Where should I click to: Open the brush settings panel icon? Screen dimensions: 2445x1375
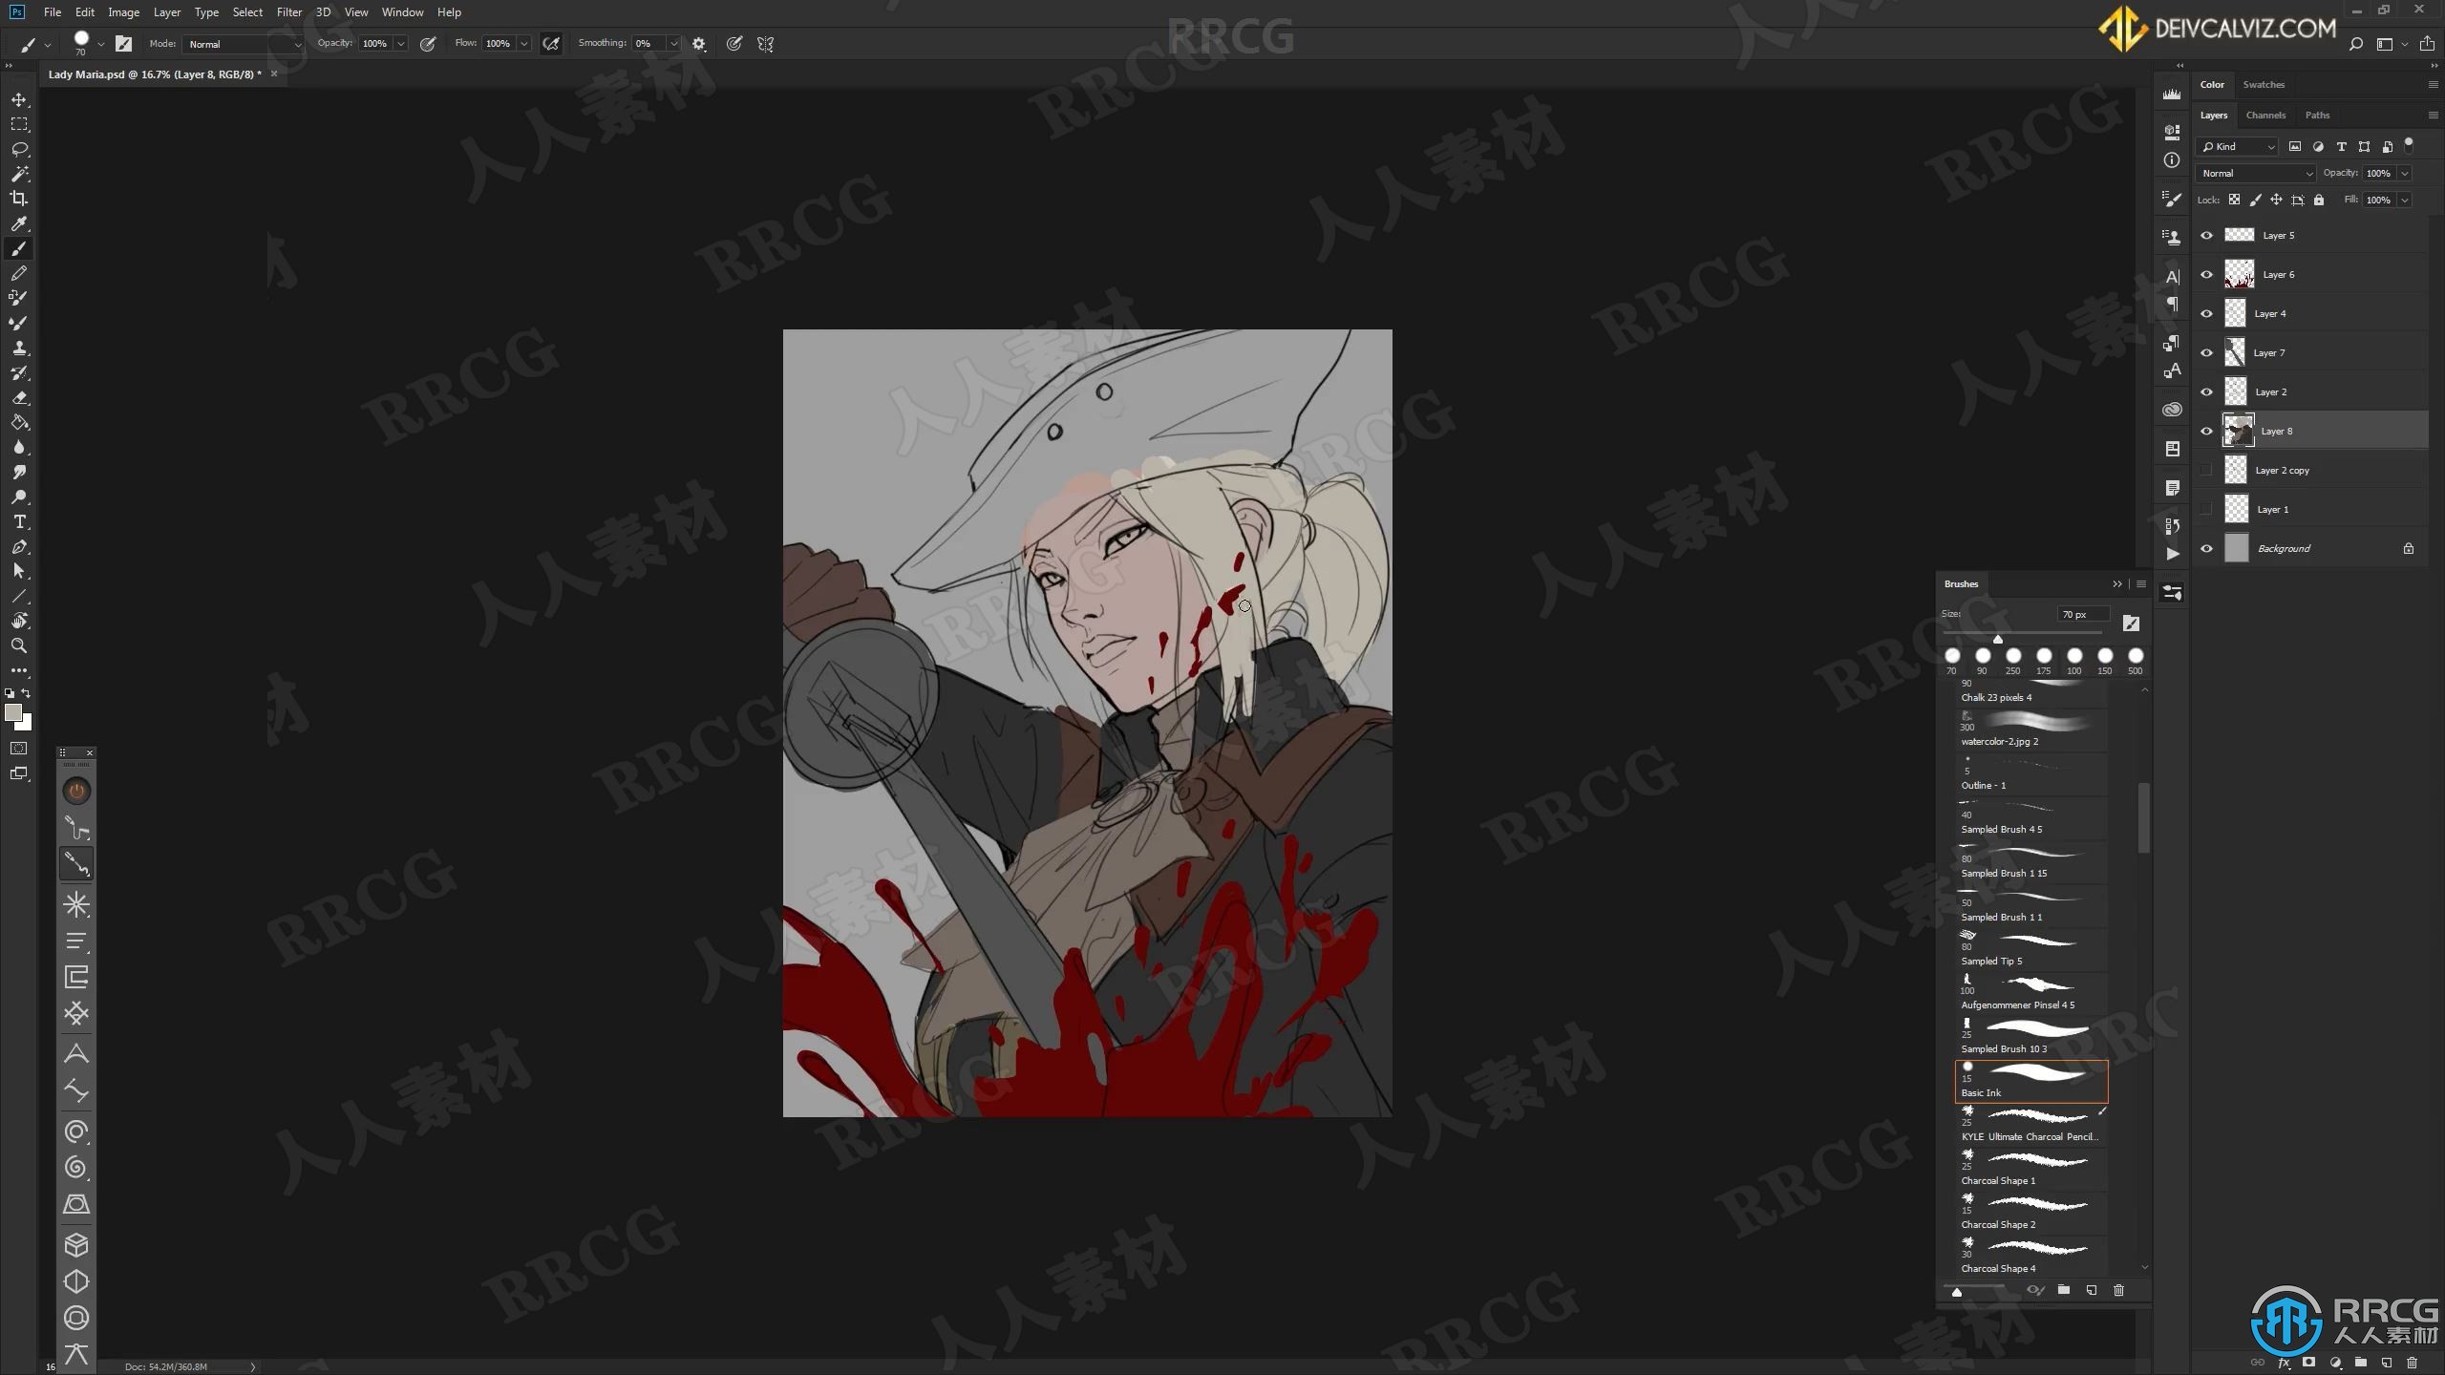[123, 43]
